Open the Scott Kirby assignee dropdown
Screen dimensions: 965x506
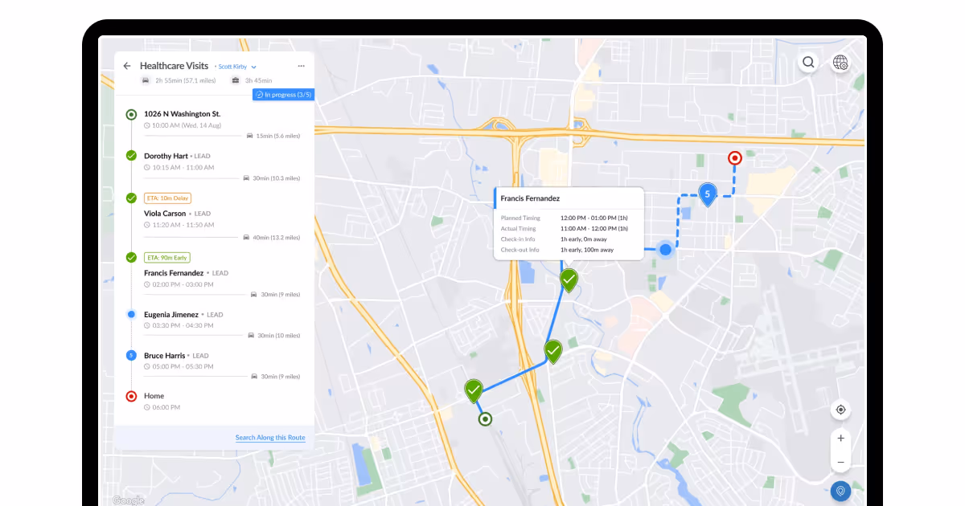coord(237,67)
